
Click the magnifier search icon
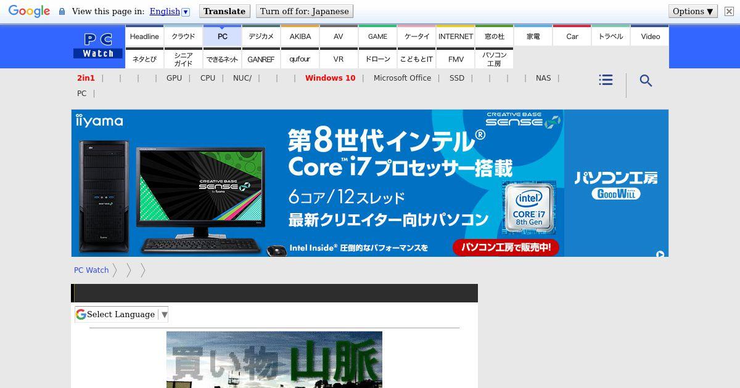pos(646,81)
